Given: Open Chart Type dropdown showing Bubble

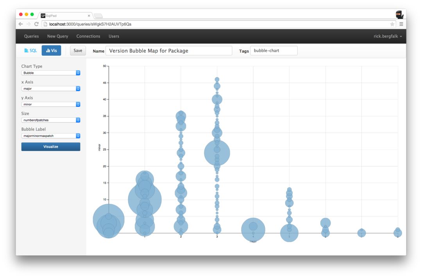Looking at the screenshot, I should point(50,73).
